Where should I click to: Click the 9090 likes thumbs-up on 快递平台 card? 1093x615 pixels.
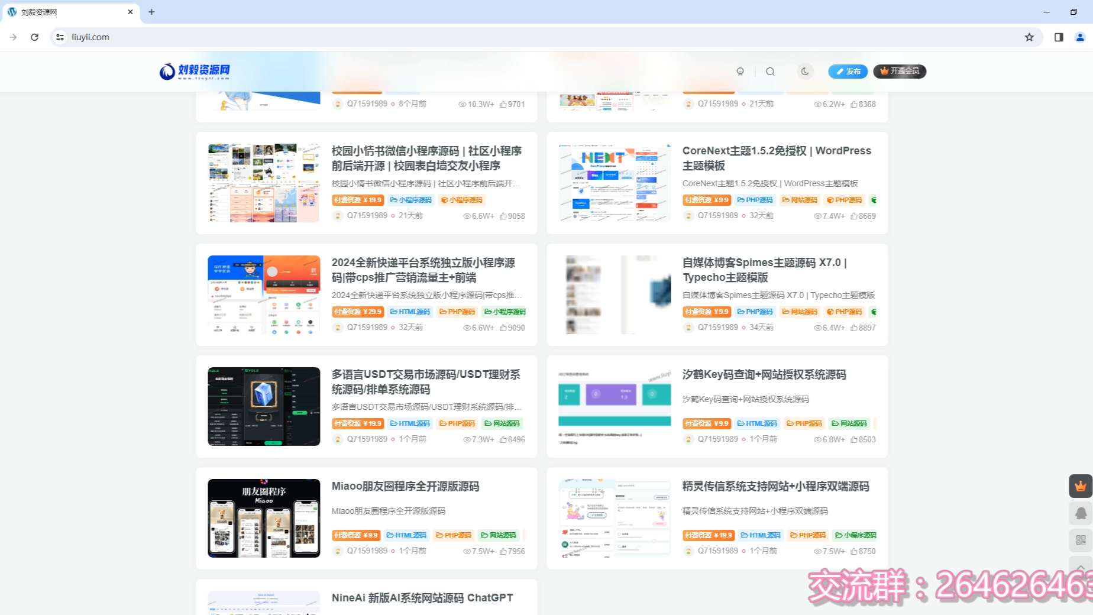click(x=512, y=328)
